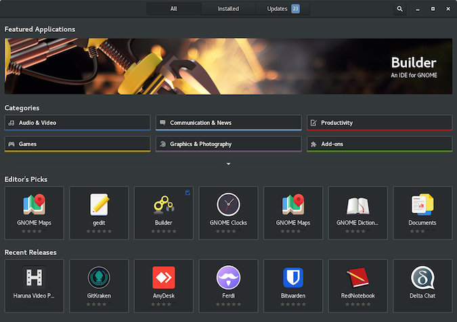Open the Graphics & Photography category
Viewport: 457px width, 322px height.
(228, 144)
